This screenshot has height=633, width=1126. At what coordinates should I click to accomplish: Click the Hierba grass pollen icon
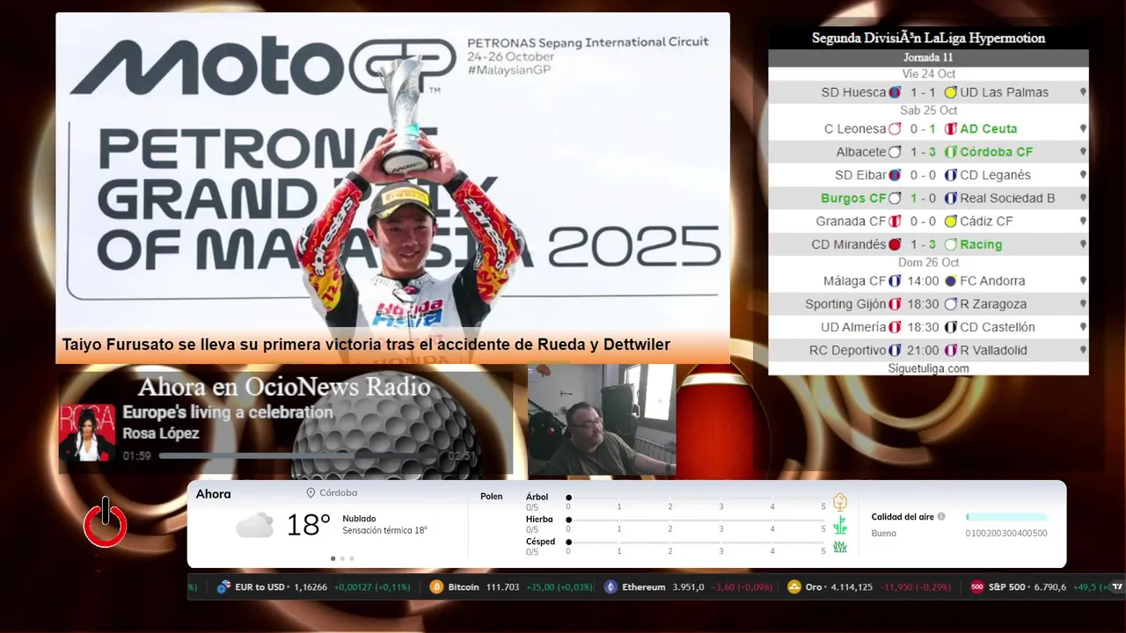pyautogui.click(x=840, y=525)
